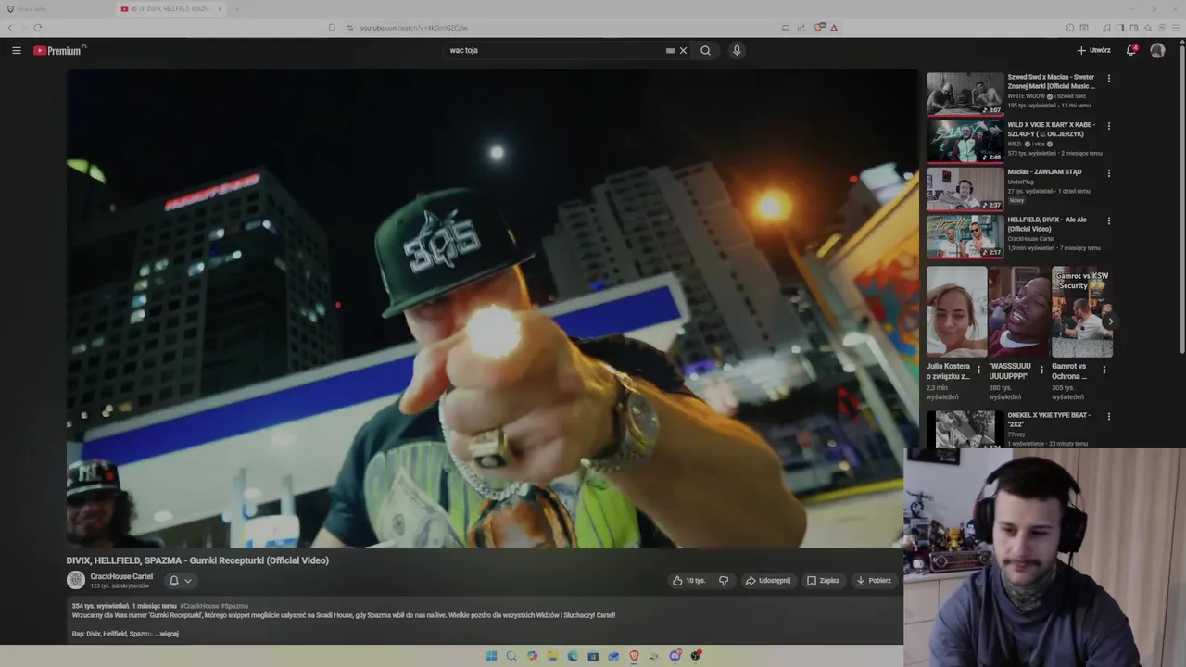The height and width of the screenshot is (667, 1186).
Task: Open Brave shields icon in address bar
Action: click(819, 28)
